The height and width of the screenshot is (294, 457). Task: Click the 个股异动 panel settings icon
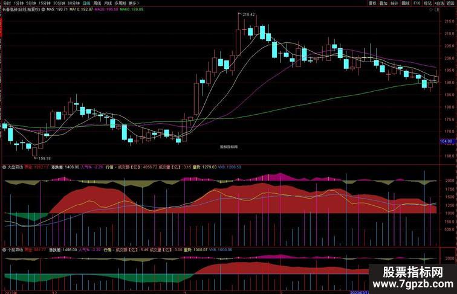pyautogui.click(x=4, y=250)
